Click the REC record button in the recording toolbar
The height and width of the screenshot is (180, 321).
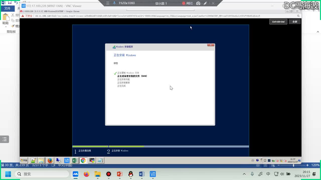point(187,3)
